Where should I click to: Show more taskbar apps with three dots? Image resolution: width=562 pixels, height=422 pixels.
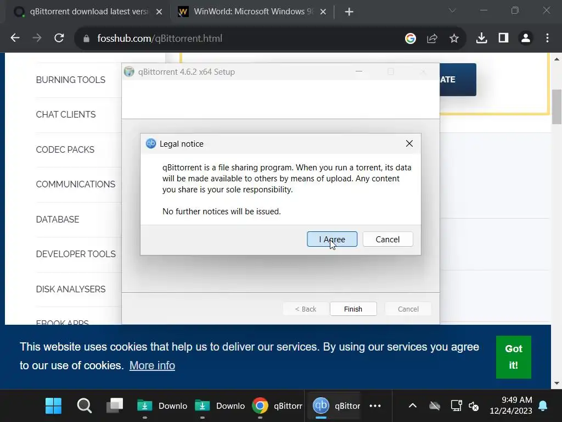(x=375, y=406)
